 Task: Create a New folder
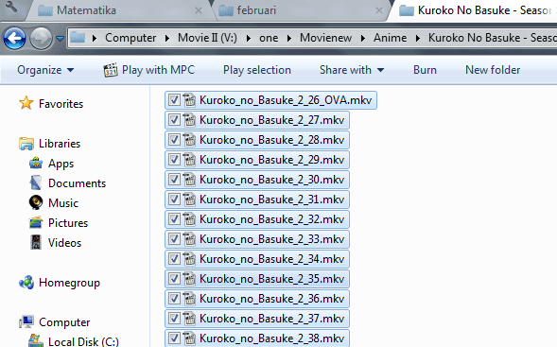click(x=493, y=70)
